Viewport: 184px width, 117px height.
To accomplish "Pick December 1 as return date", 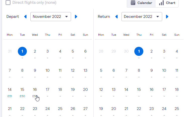I will point(139,51).
